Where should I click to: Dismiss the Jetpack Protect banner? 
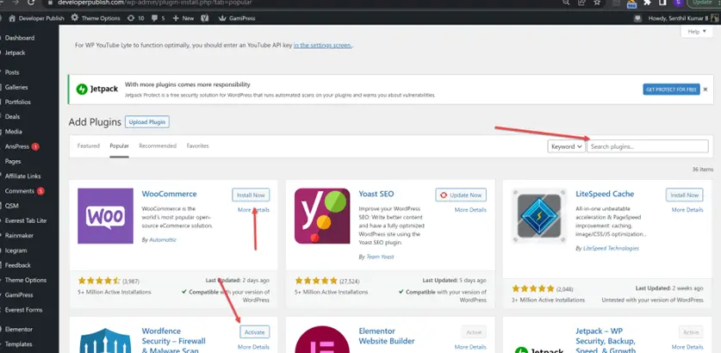click(x=705, y=90)
